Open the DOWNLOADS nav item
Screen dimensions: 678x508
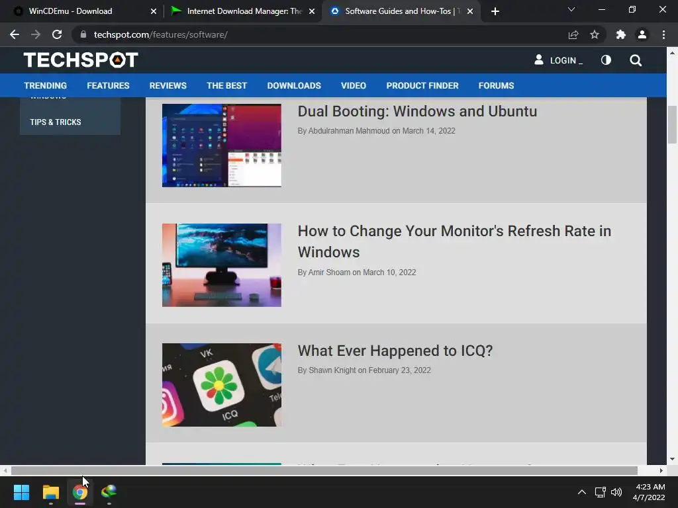click(294, 85)
